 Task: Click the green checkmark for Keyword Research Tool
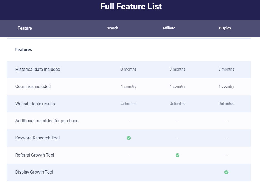pos(129,138)
